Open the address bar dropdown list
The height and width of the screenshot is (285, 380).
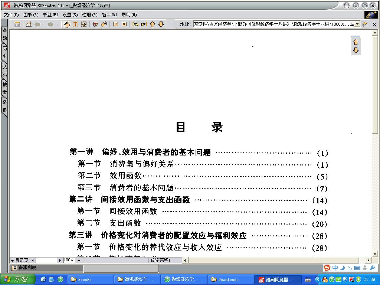(357, 24)
